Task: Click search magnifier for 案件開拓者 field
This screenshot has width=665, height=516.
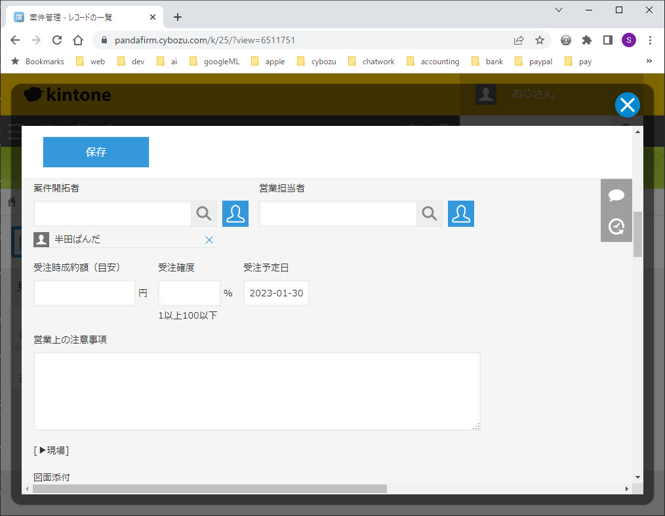Action: pos(204,214)
